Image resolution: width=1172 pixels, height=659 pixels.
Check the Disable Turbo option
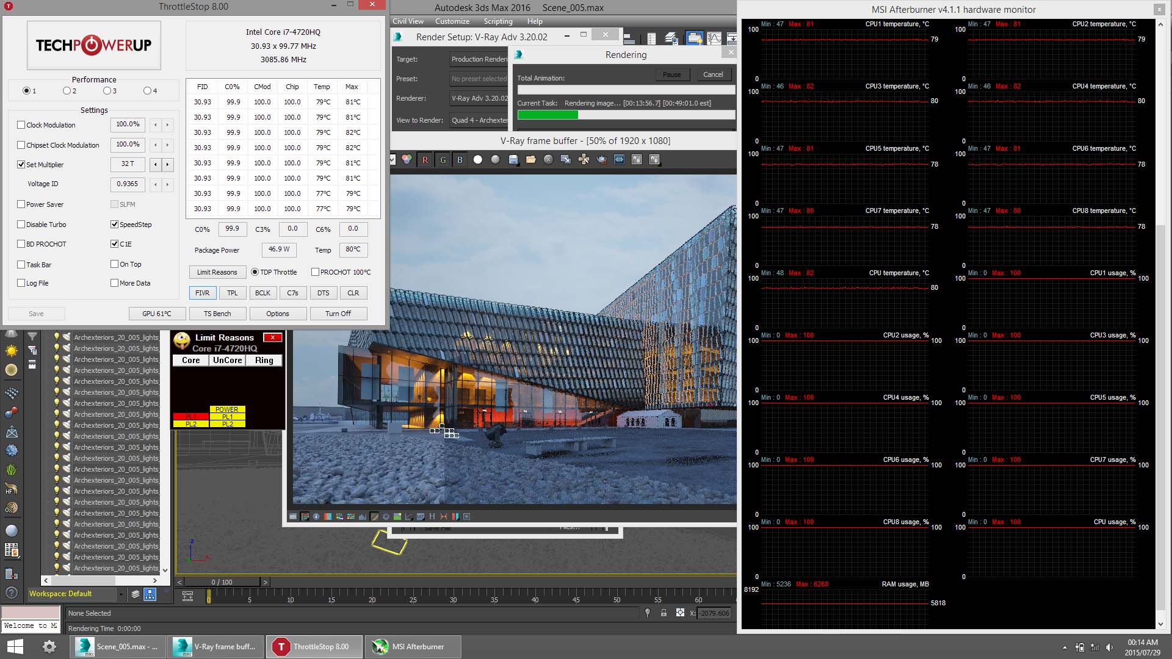pyautogui.click(x=21, y=225)
